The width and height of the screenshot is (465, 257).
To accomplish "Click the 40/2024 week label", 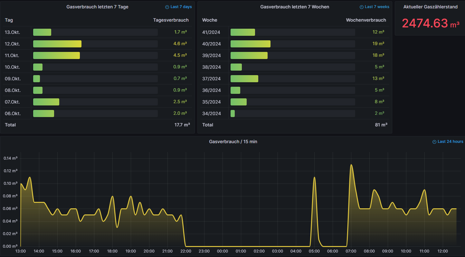I will (212, 44).
